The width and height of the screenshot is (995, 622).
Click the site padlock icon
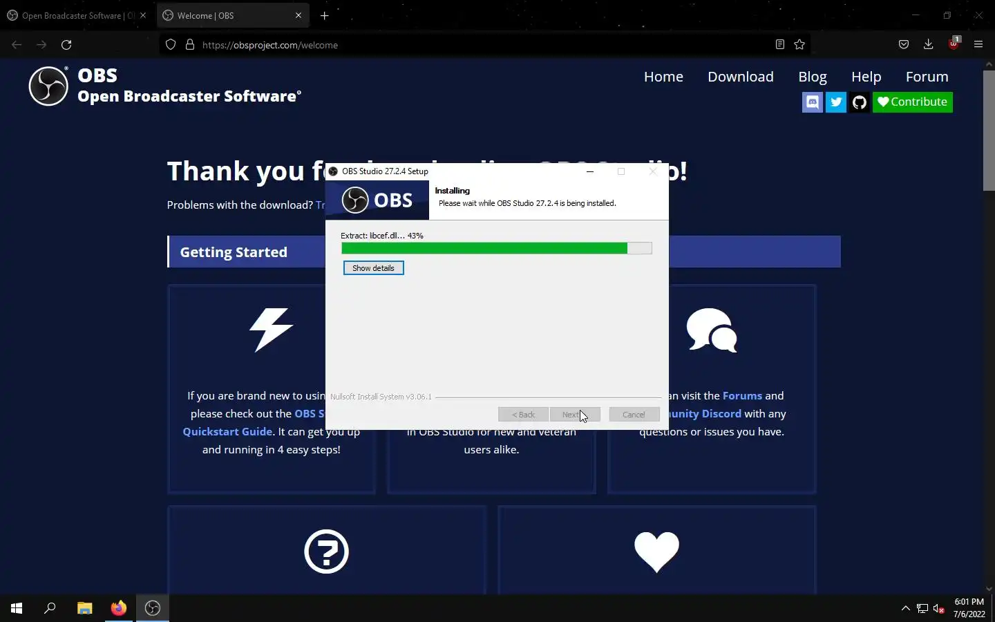189,45
